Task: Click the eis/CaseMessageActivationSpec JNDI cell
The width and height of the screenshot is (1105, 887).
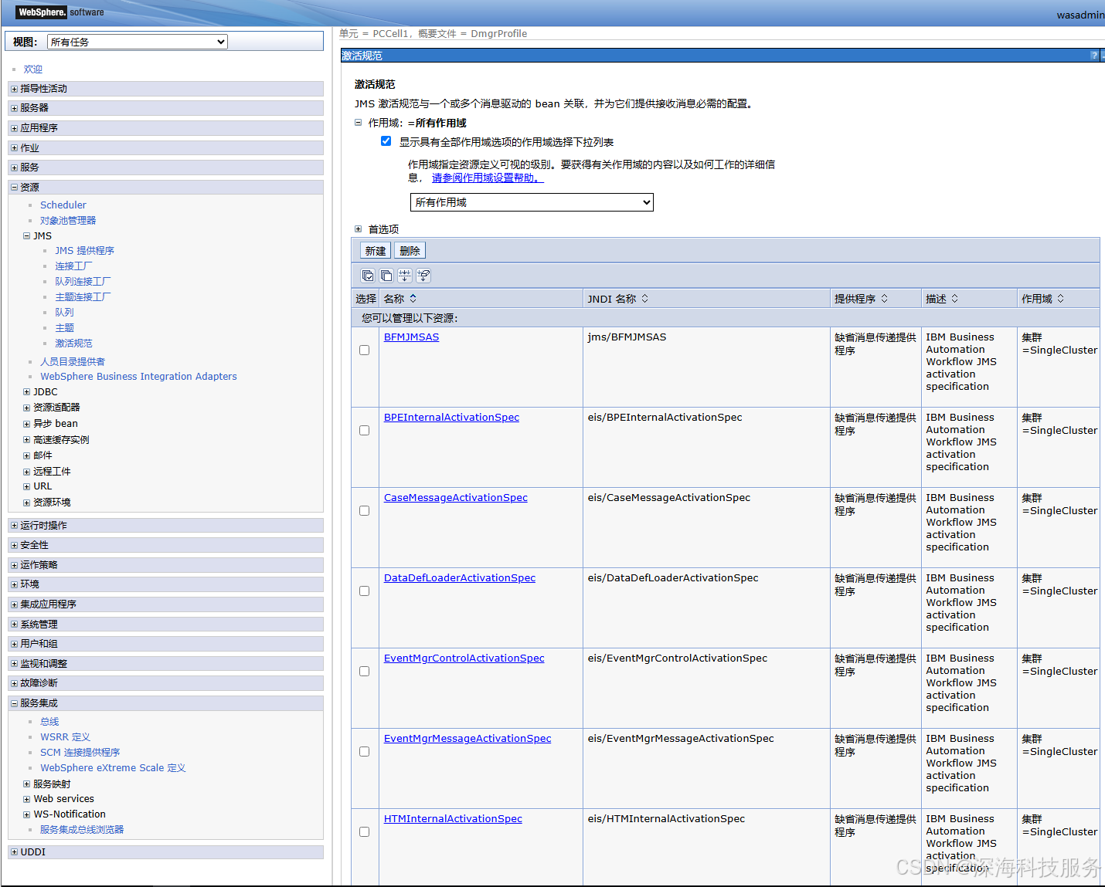Action: 668,498
